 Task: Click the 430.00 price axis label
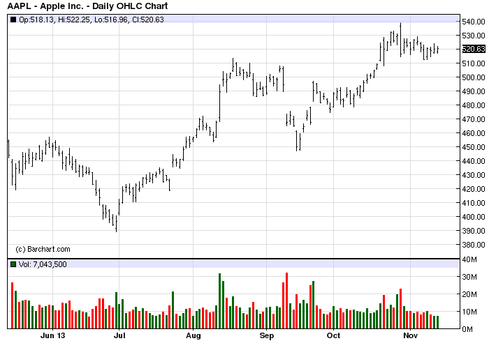(474, 175)
